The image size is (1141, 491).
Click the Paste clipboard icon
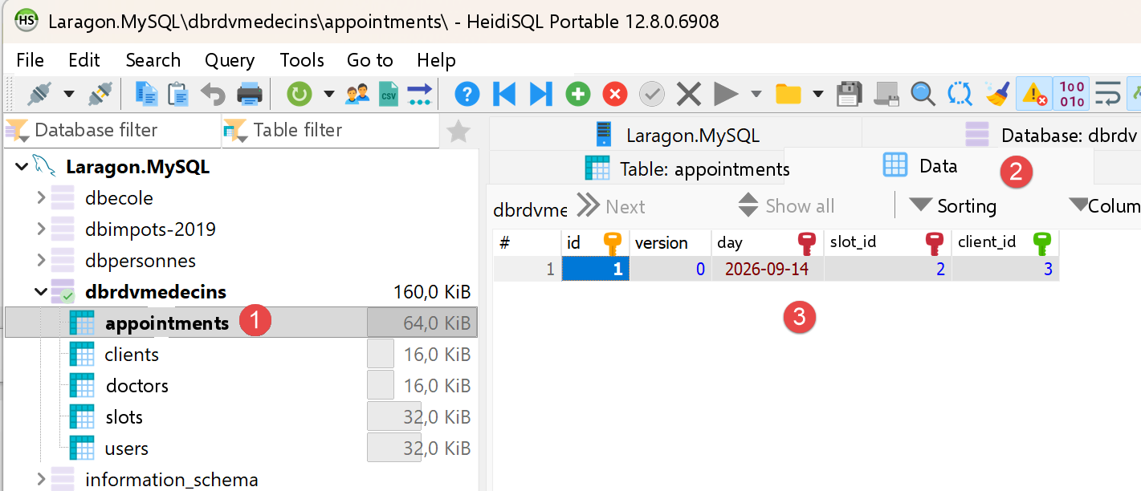point(177,94)
